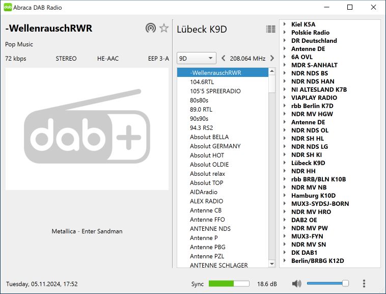Select the 104.6RTL service
The width and height of the screenshot is (386, 294).
(x=201, y=82)
